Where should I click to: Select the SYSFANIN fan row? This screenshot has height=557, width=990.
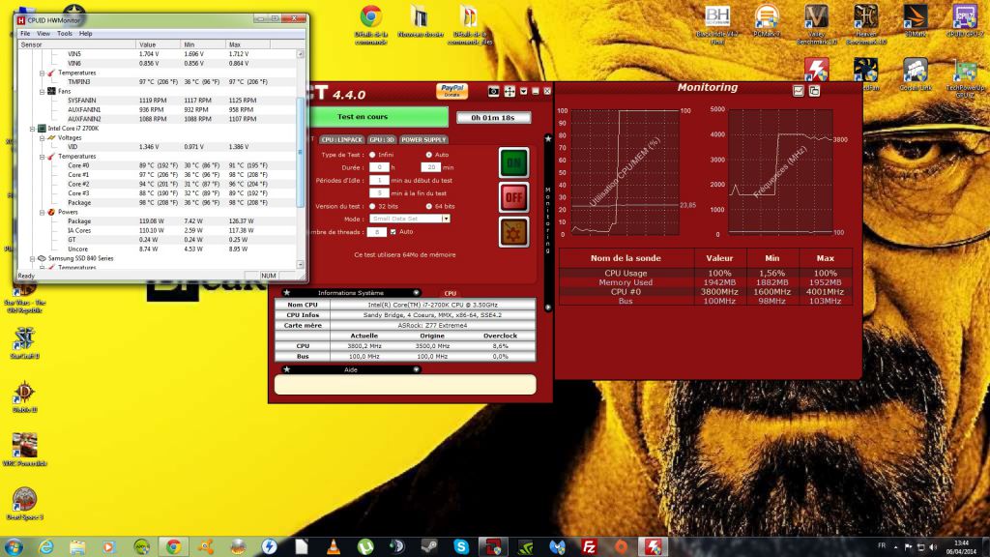[x=158, y=101]
